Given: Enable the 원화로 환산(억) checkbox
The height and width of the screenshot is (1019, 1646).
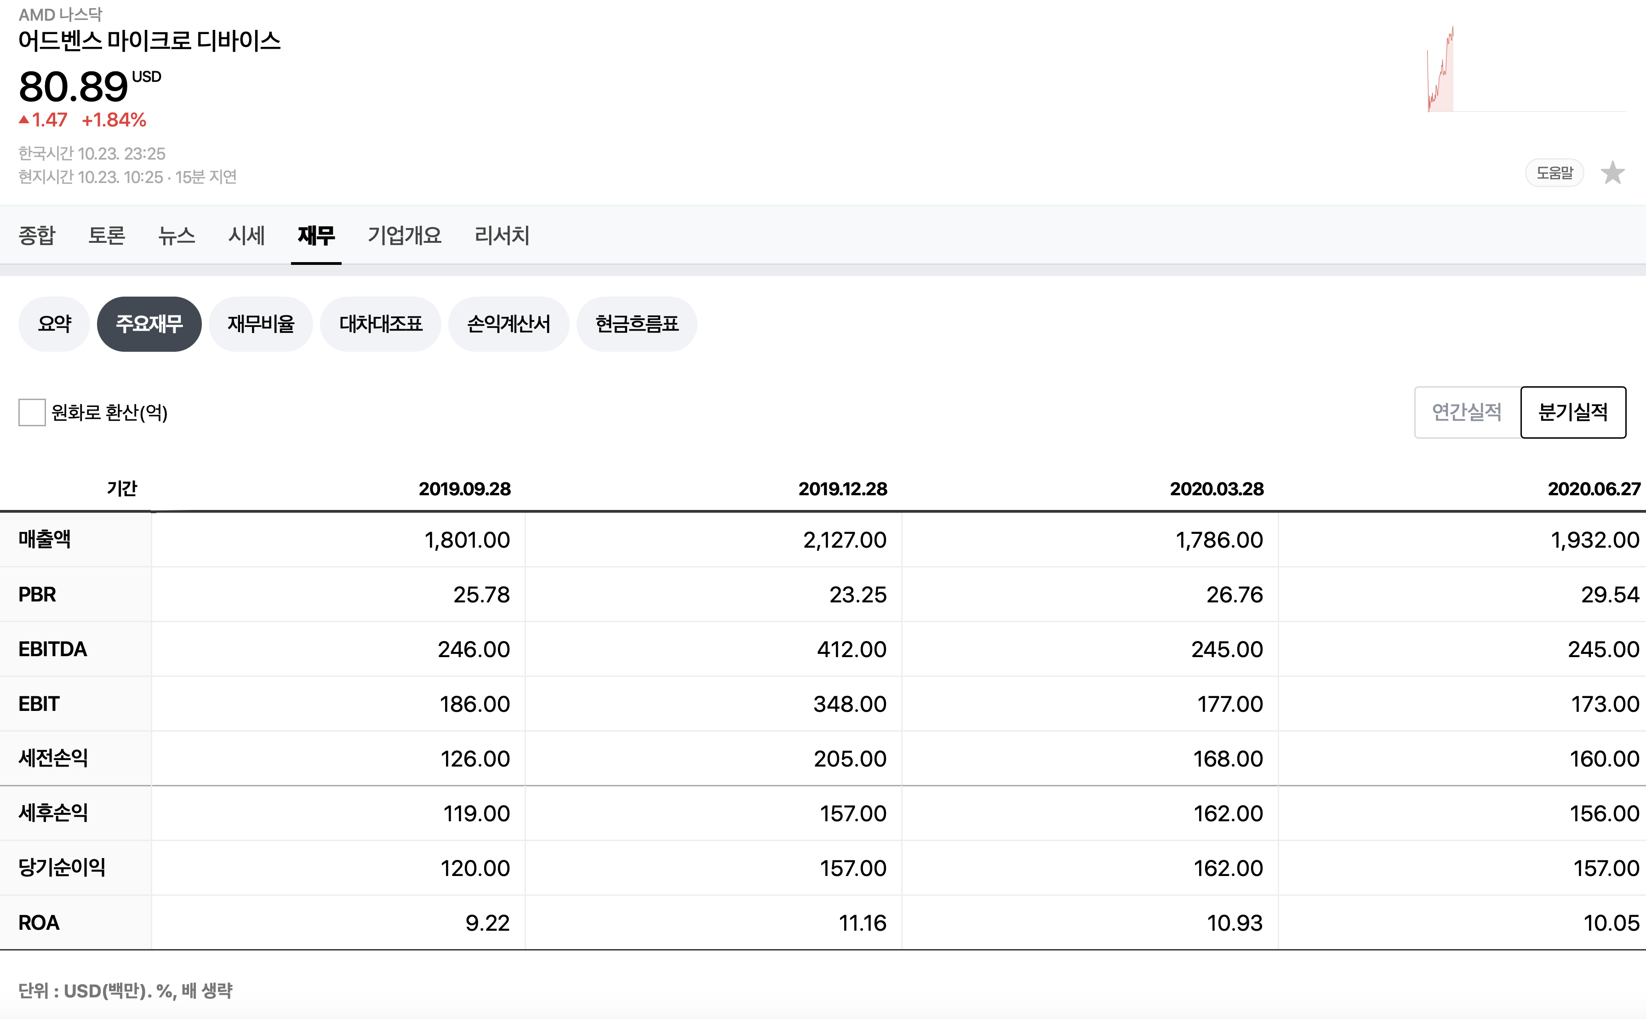Looking at the screenshot, I should click(x=32, y=412).
